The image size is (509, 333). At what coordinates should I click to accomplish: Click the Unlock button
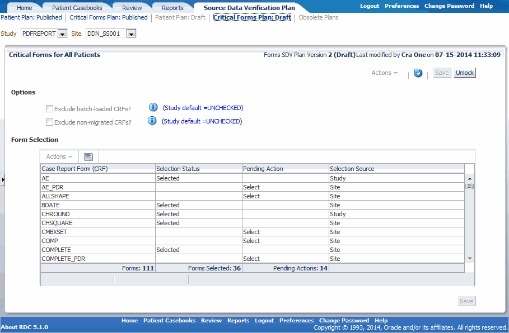click(465, 73)
